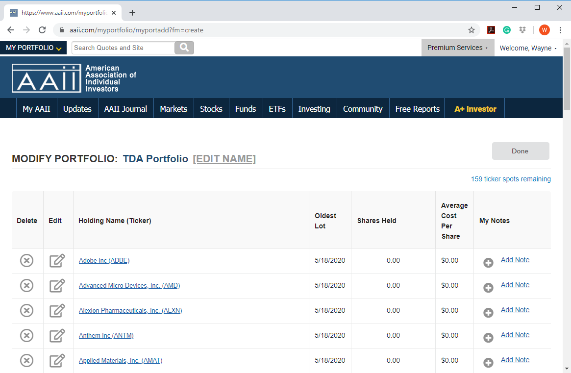Open the Premium Services dropdown

(458, 48)
